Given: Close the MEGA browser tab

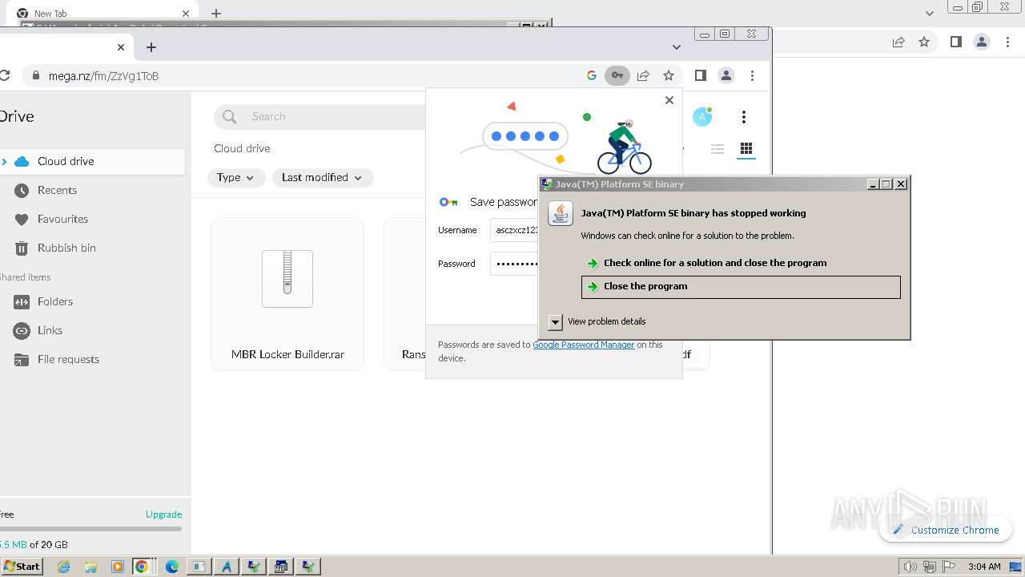Looking at the screenshot, I should tap(121, 47).
